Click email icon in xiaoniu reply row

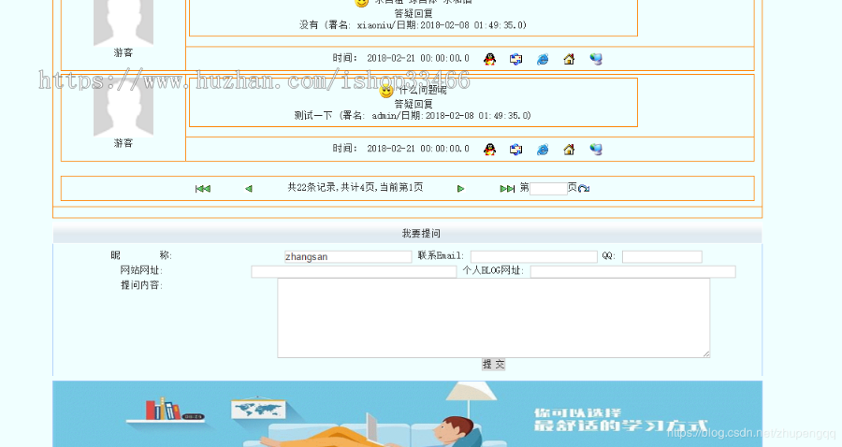click(x=515, y=59)
